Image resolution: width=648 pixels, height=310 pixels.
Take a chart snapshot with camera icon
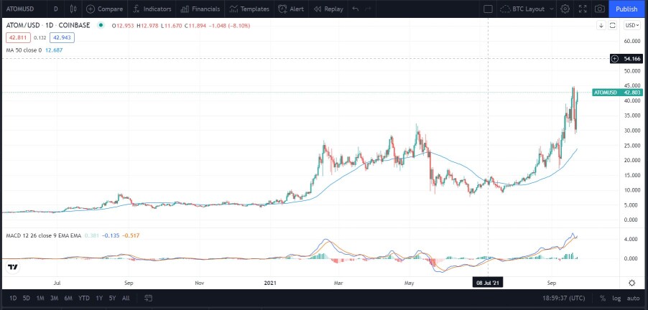click(x=600, y=9)
